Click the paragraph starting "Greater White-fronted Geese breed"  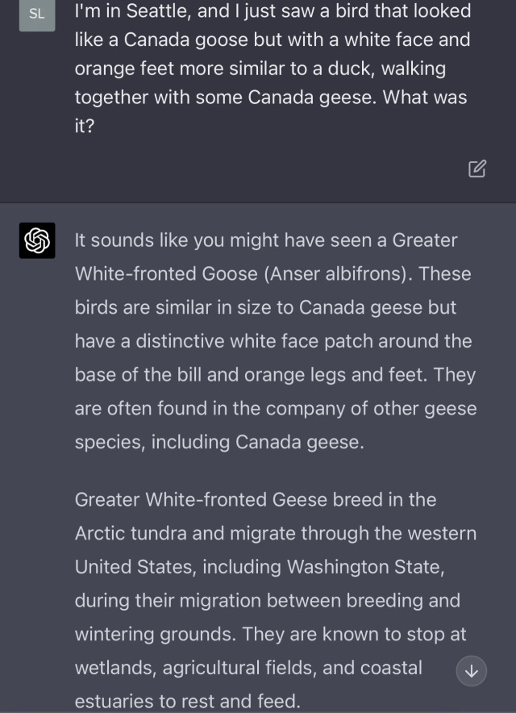coord(274,600)
